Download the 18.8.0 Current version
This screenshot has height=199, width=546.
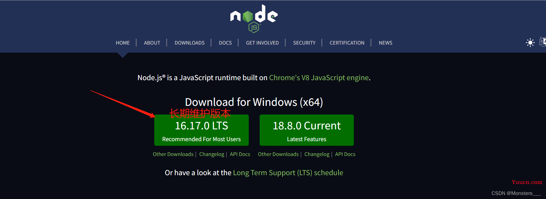(x=307, y=130)
